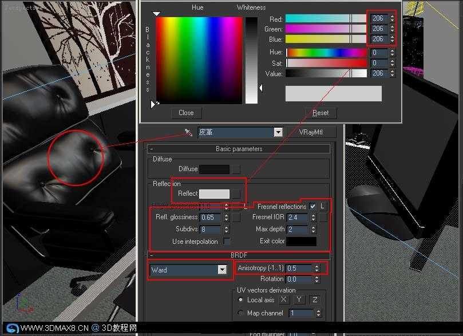This screenshot has width=463, height=336.
Task: Click the Map channel value field
Action: 301,313
